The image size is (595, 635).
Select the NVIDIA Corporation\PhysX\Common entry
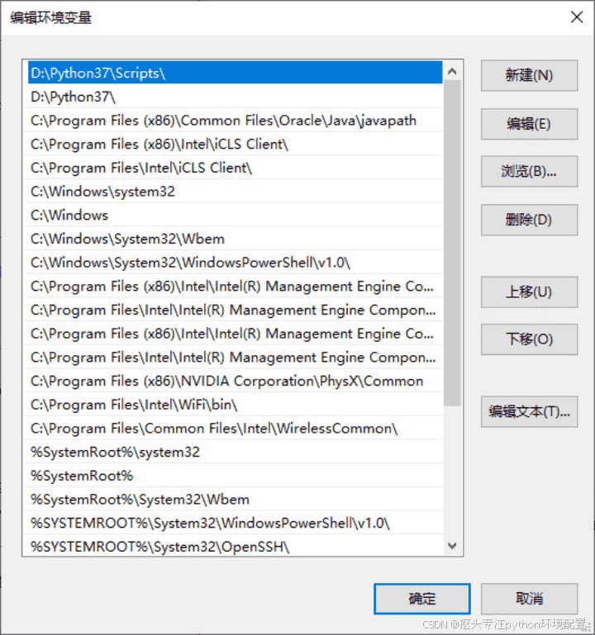(235, 381)
